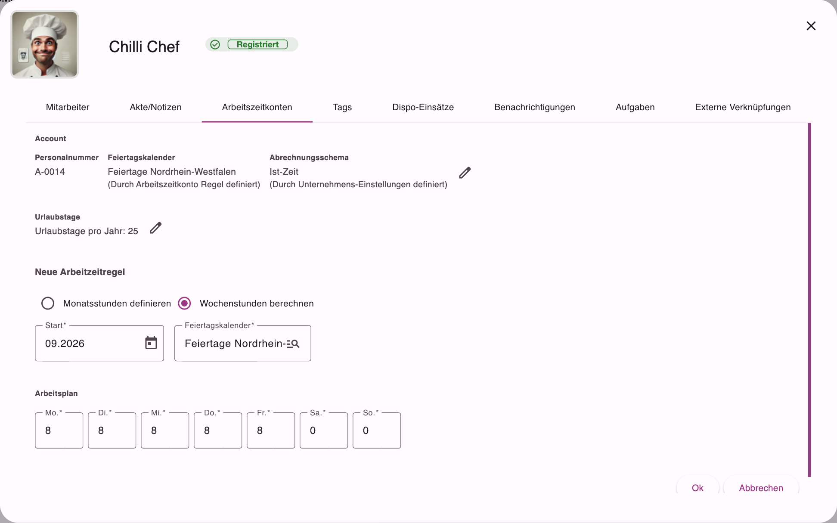The width and height of the screenshot is (837, 523).
Task: Open the Feiertagskalender search list icon
Action: [x=293, y=344]
